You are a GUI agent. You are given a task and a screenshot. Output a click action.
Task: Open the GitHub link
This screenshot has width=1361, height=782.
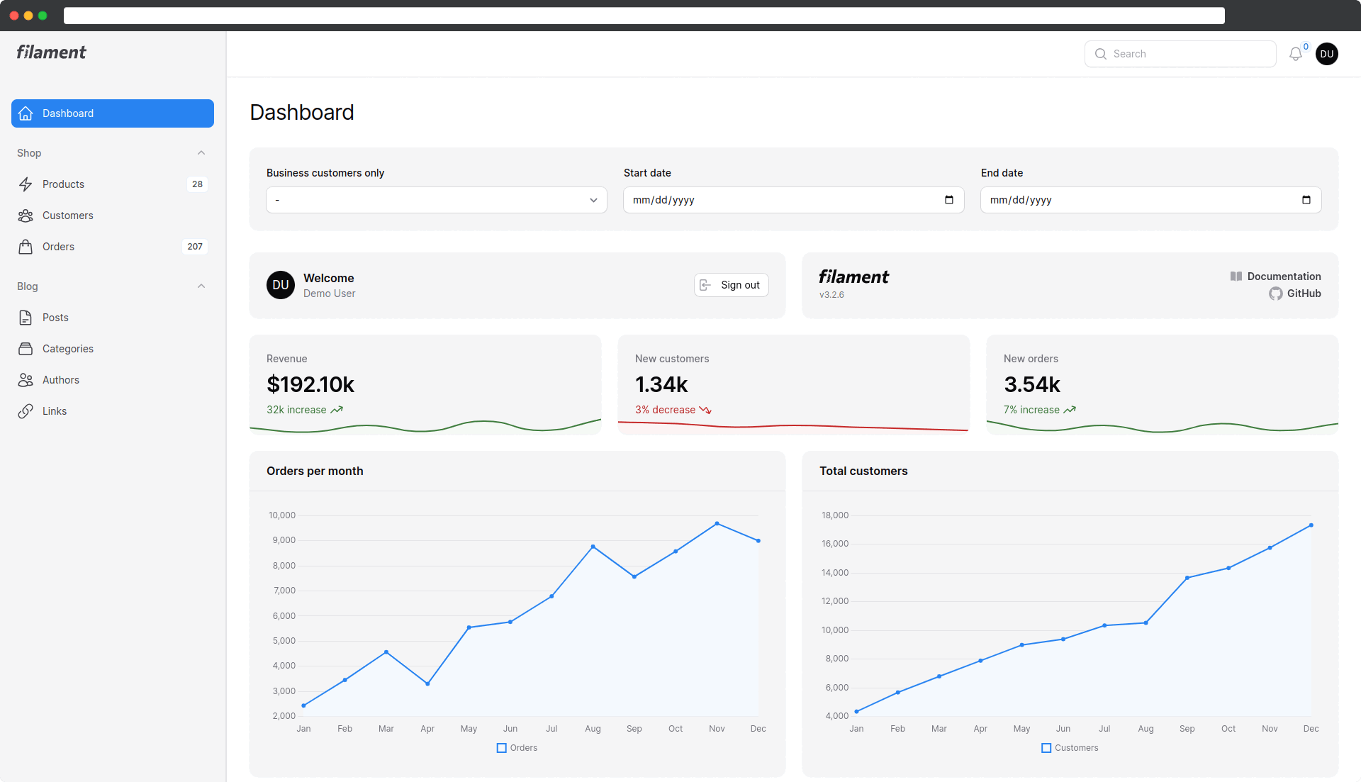coord(1303,294)
